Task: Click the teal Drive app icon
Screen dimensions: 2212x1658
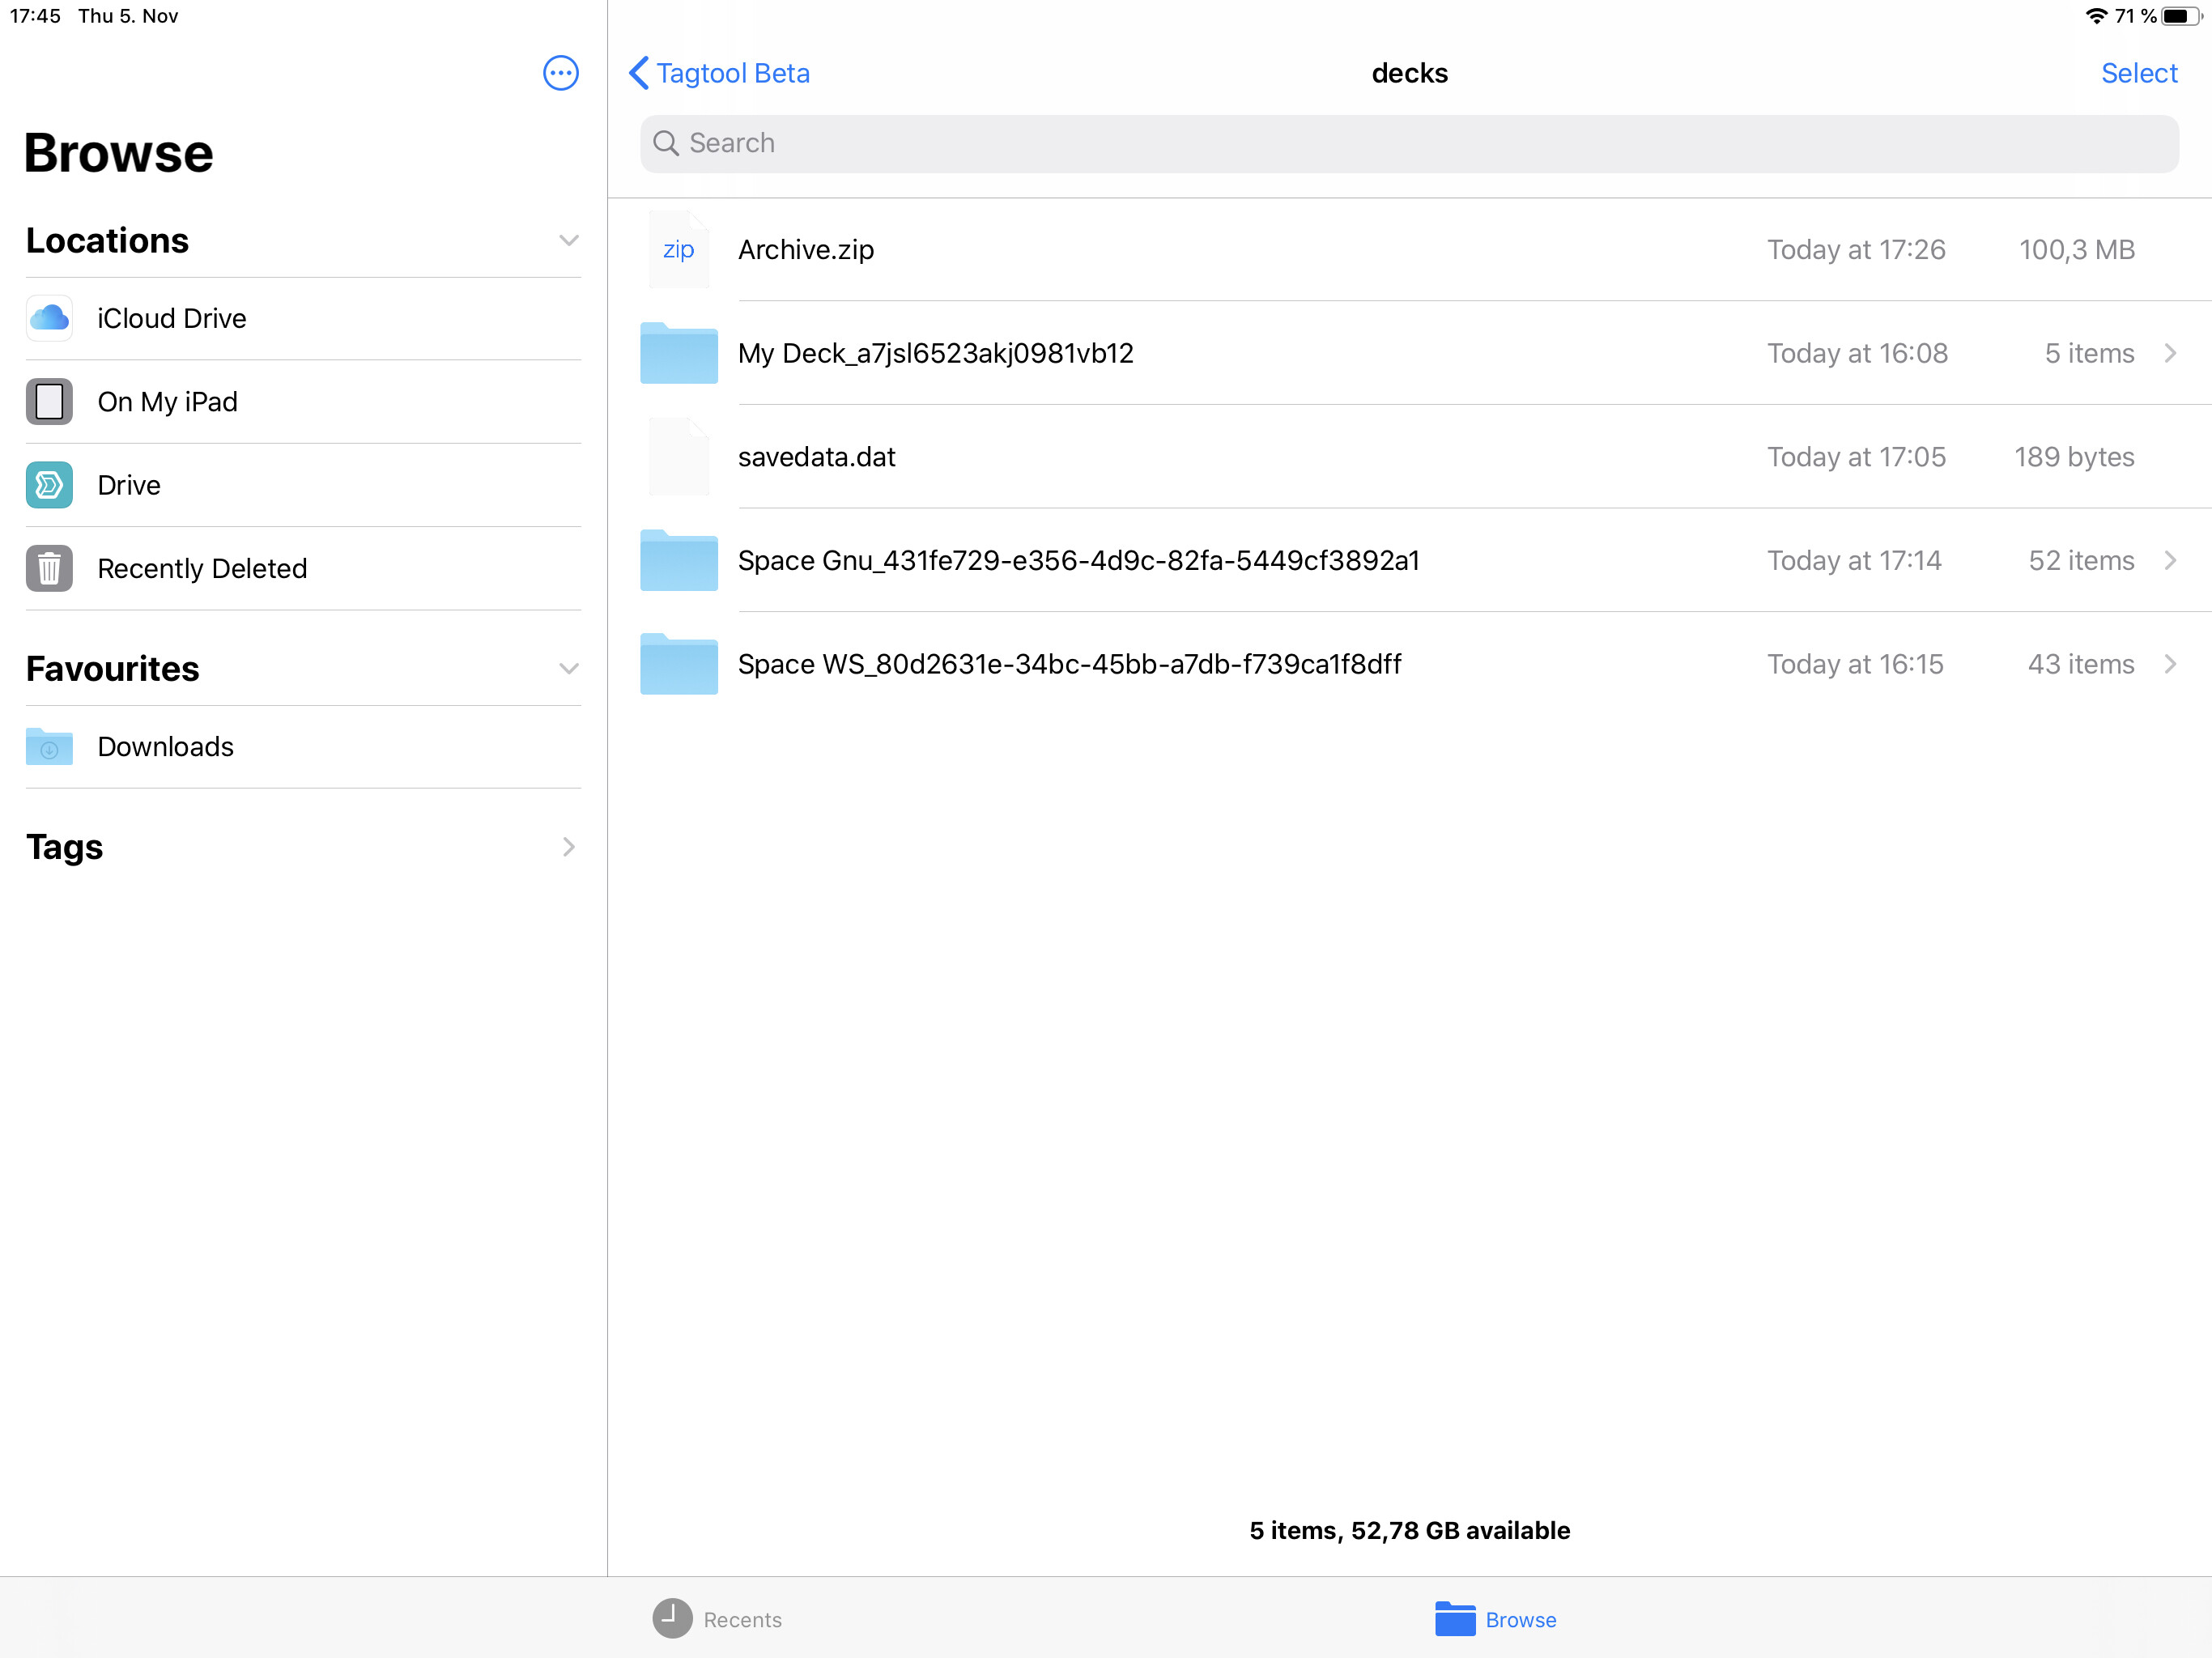Action: pyautogui.click(x=49, y=485)
